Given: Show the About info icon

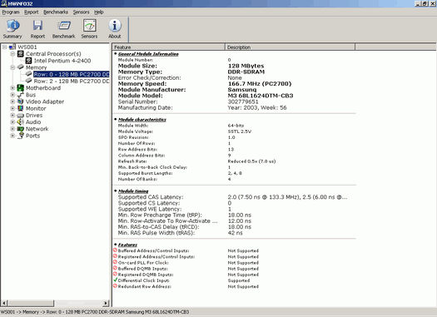Looking at the screenshot, I should [x=115, y=26].
